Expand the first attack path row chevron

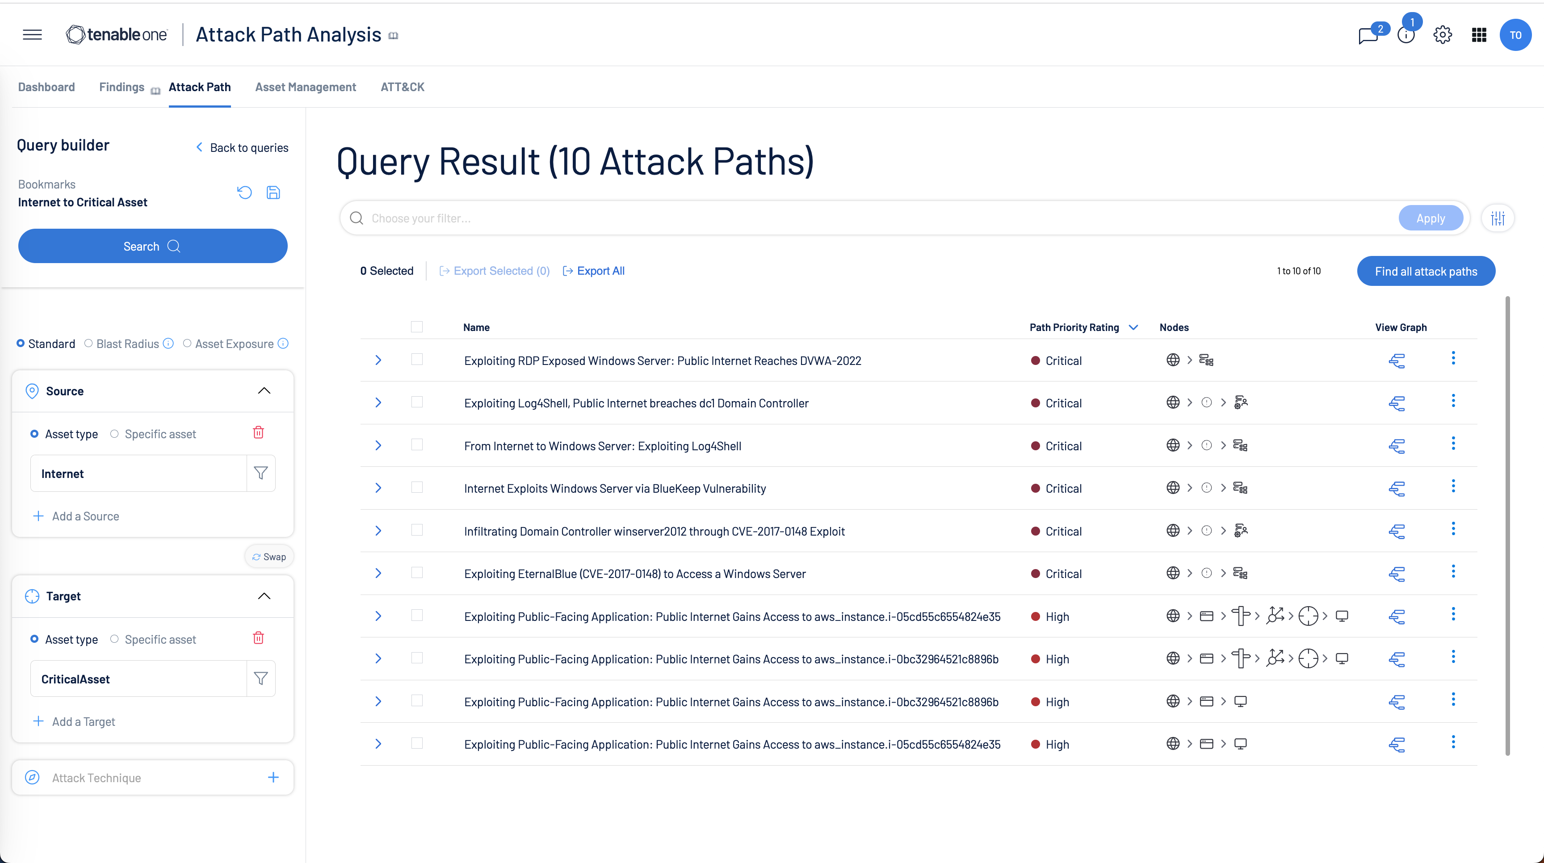tap(378, 360)
